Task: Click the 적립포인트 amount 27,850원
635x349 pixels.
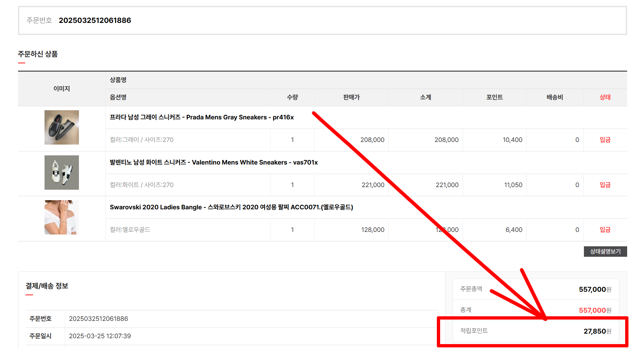Action: [x=597, y=331]
